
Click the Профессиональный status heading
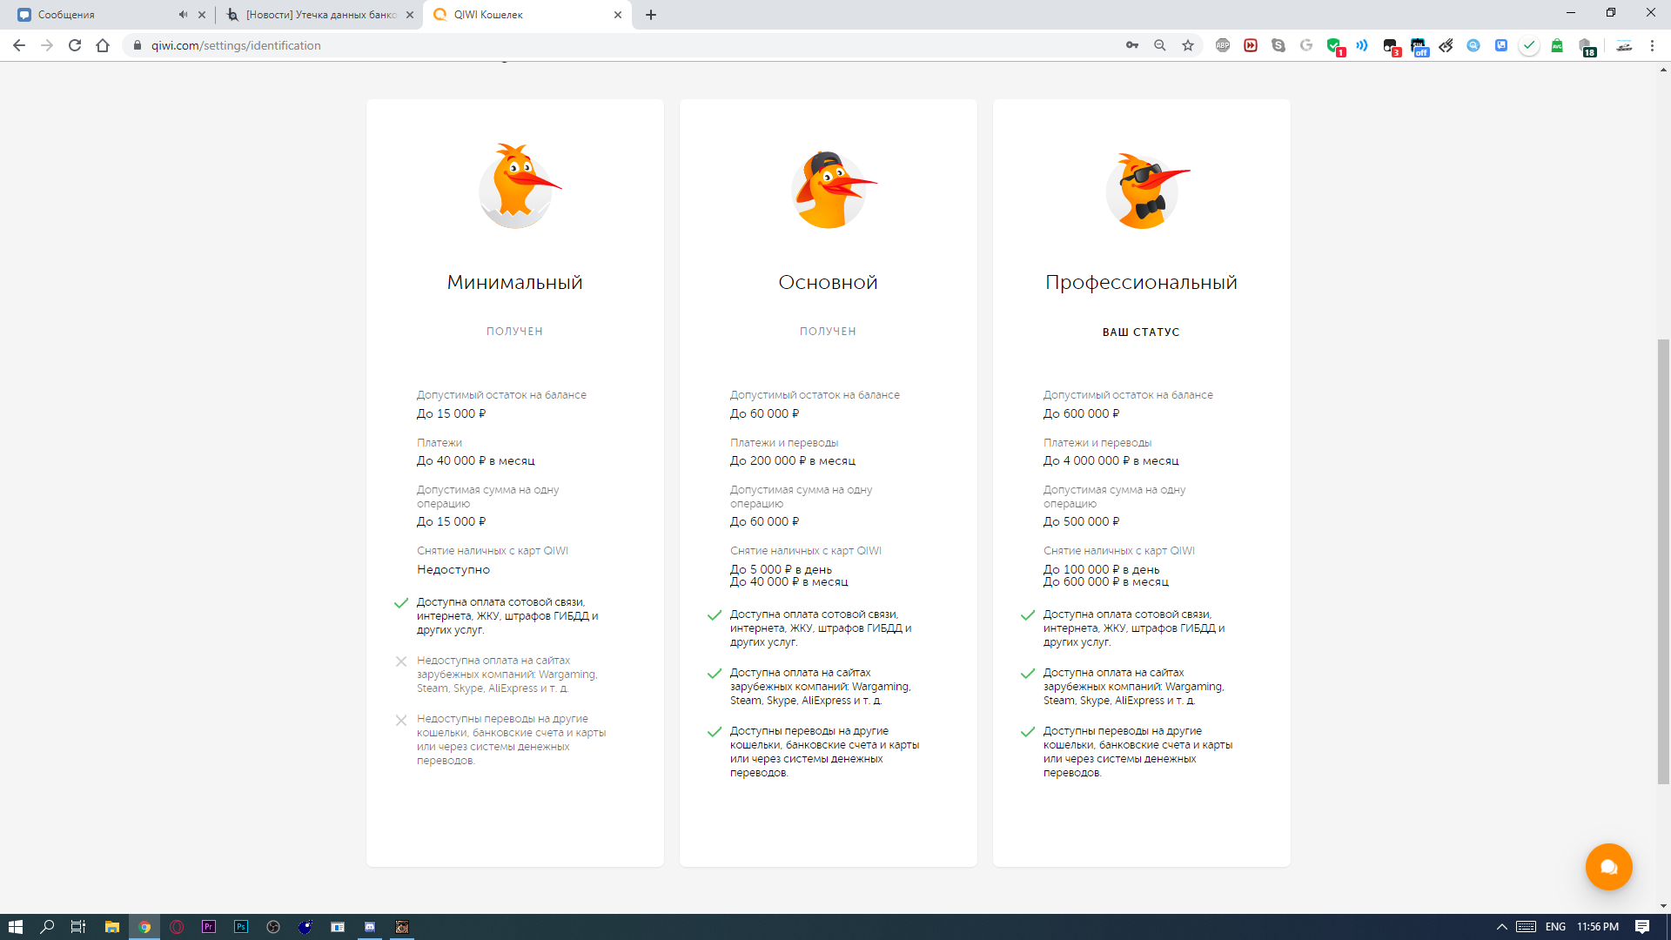point(1141,282)
